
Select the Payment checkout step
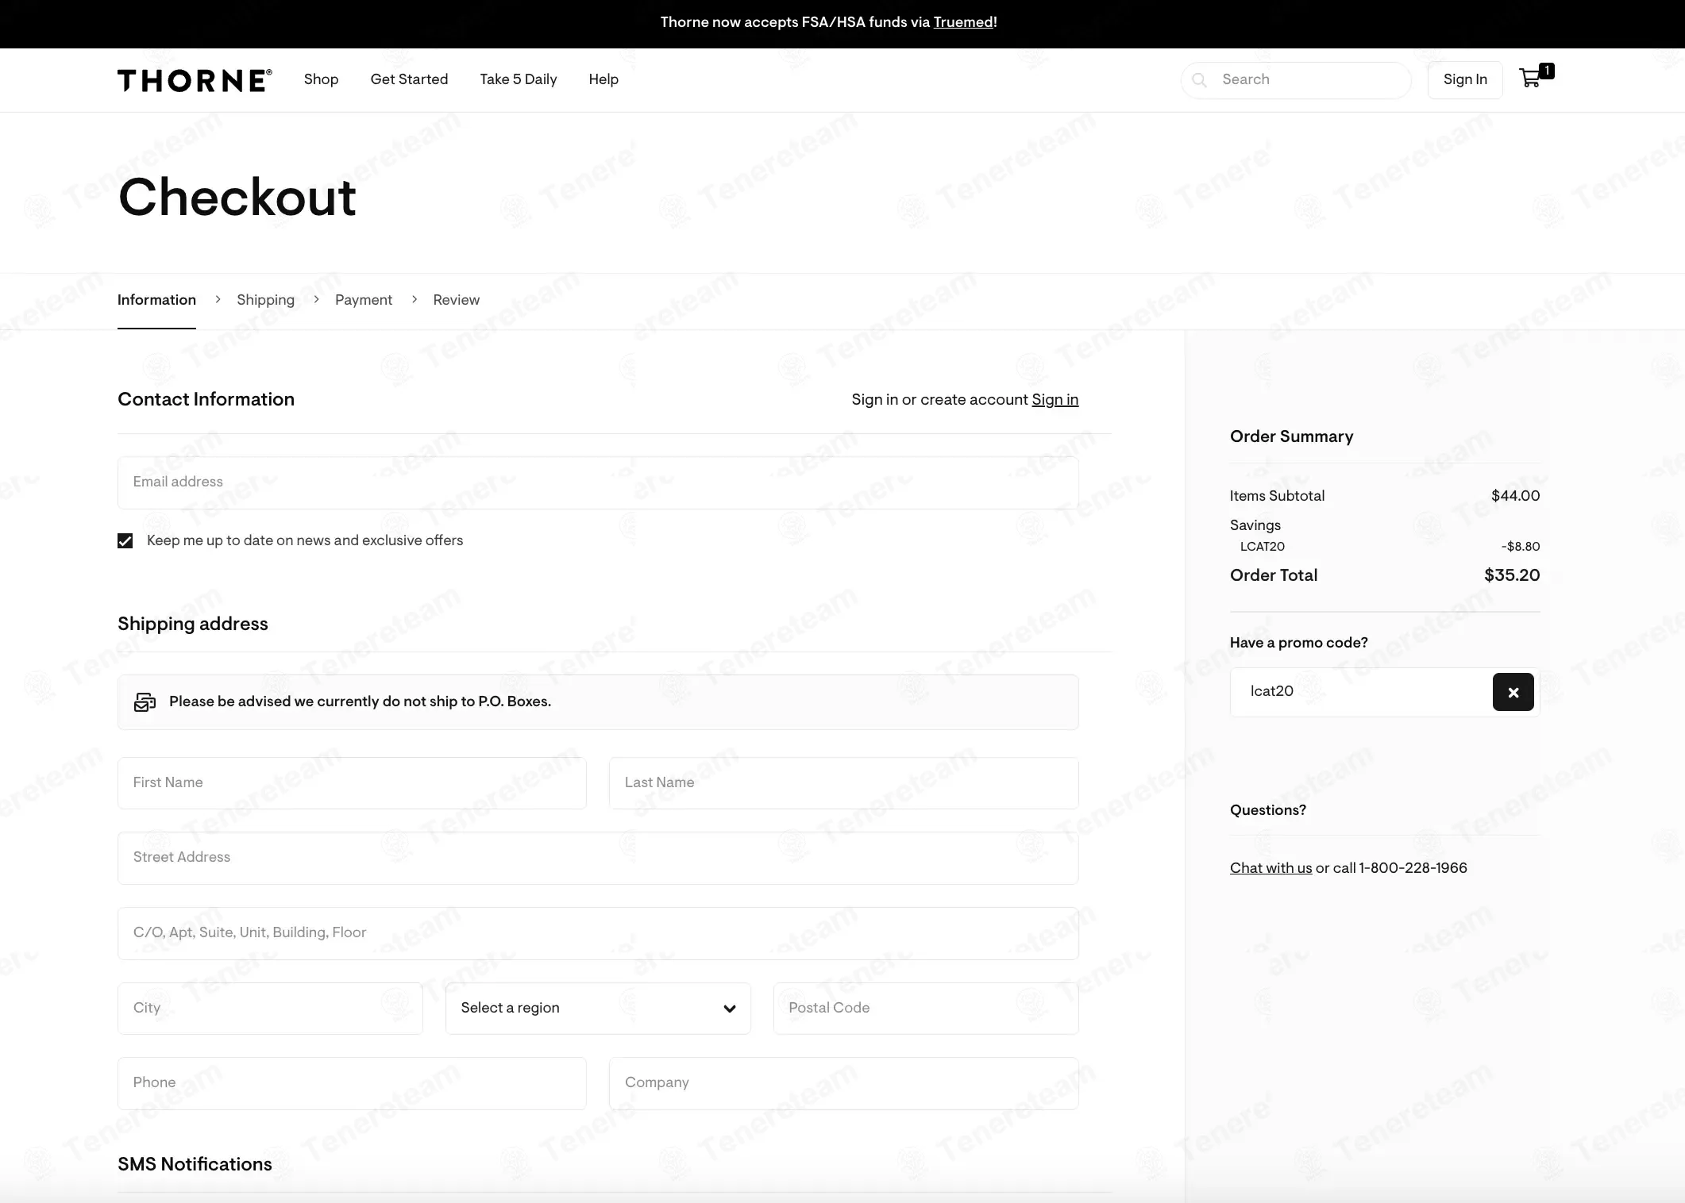coord(364,300)
